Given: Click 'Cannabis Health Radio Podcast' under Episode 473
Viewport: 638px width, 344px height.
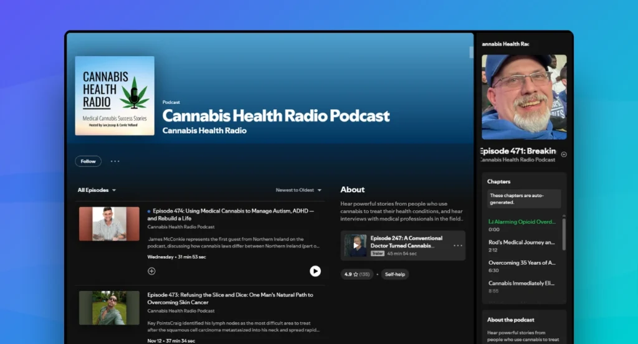Looking at the screenshot, I should (181, 310).
